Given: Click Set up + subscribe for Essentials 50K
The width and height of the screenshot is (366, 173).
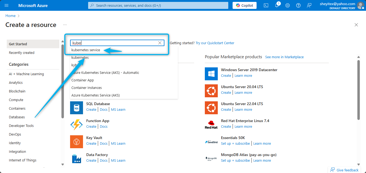Looking at the screenshot, I should click(x=235, y=143).
